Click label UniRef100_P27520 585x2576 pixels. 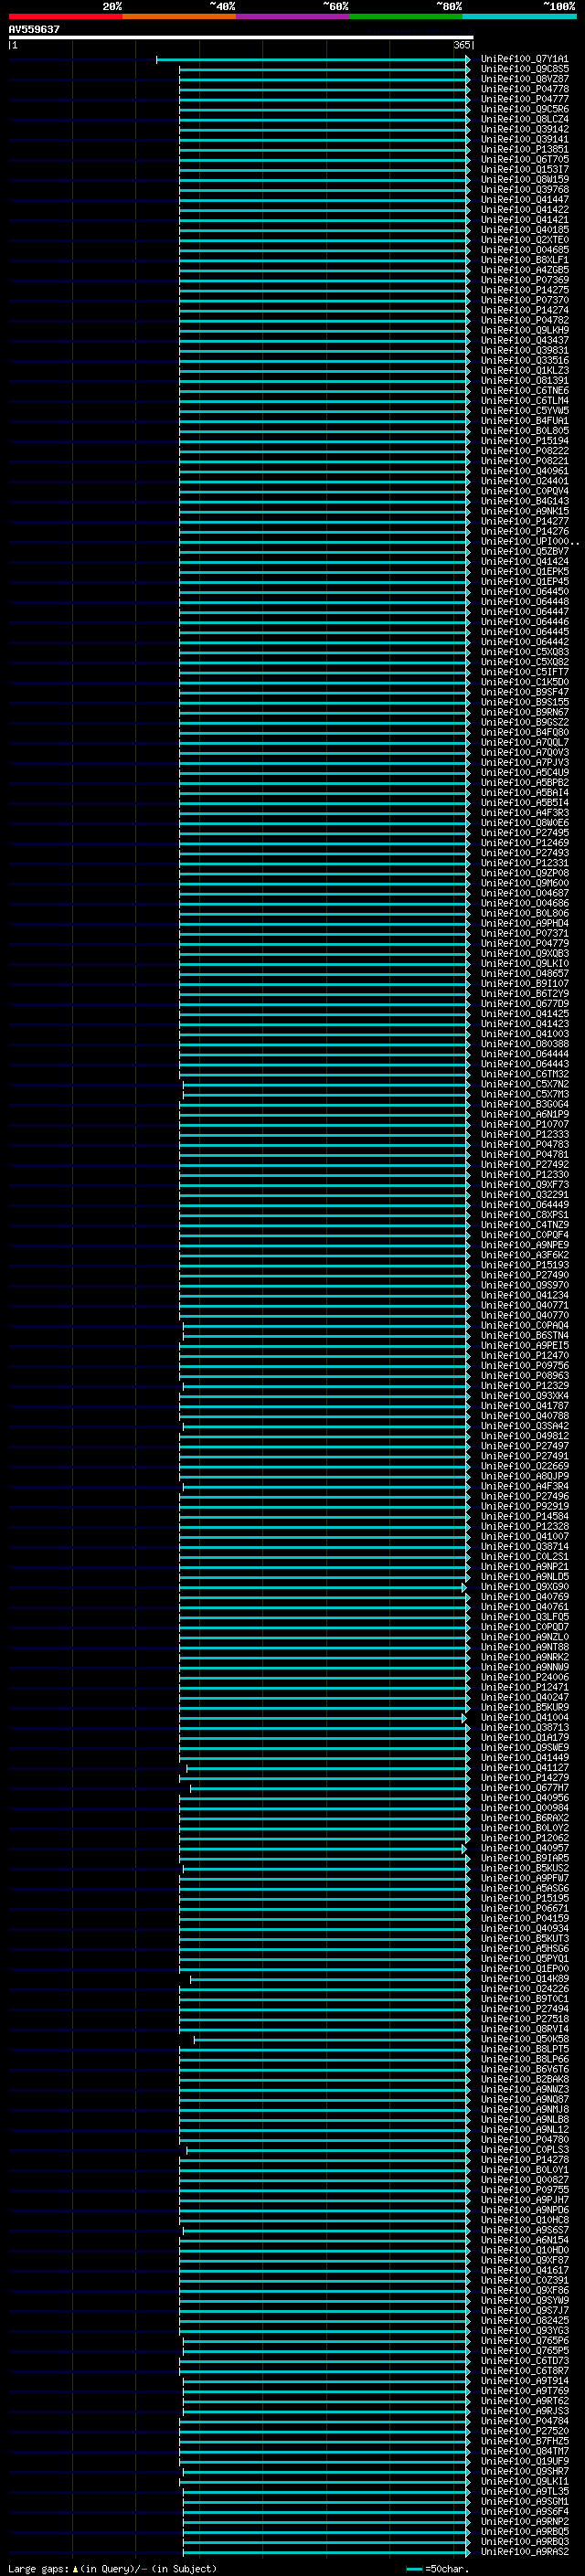point(524,2430)
